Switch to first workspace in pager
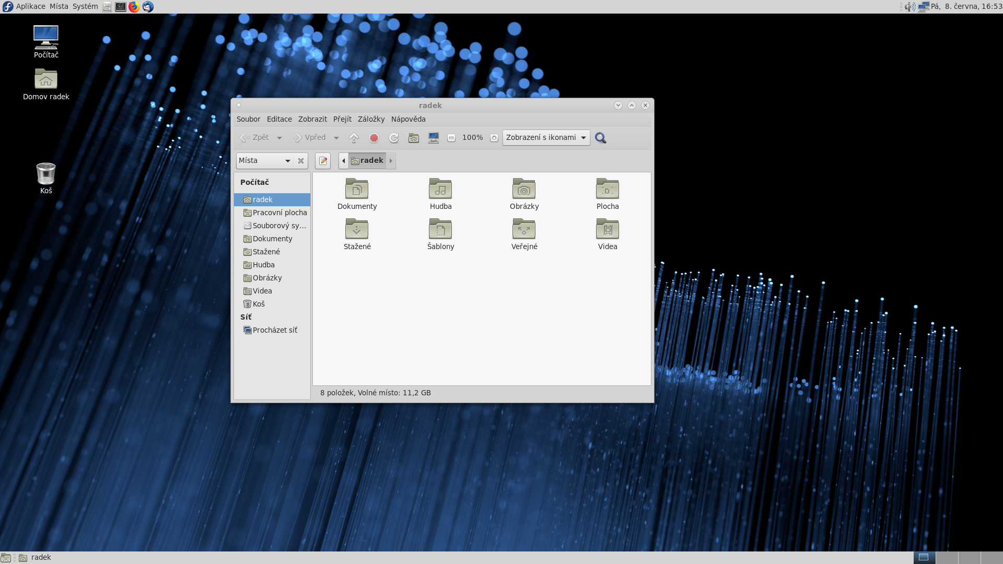1003x564 pixels. [x=924, y=557]
